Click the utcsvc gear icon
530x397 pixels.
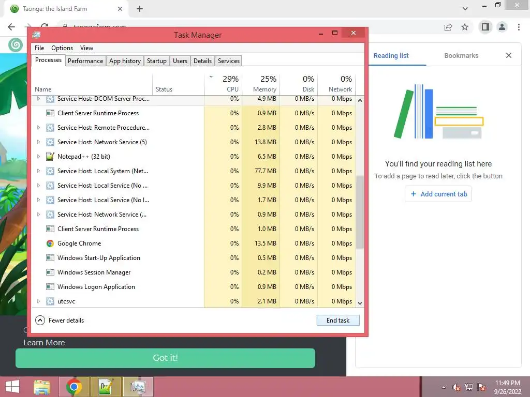50,301
